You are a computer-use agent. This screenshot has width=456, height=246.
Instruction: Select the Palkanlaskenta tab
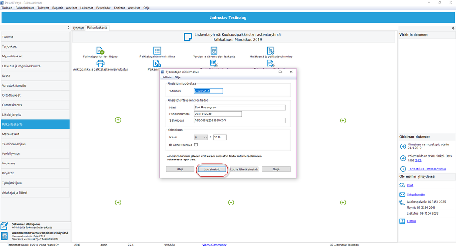point(97,27)
